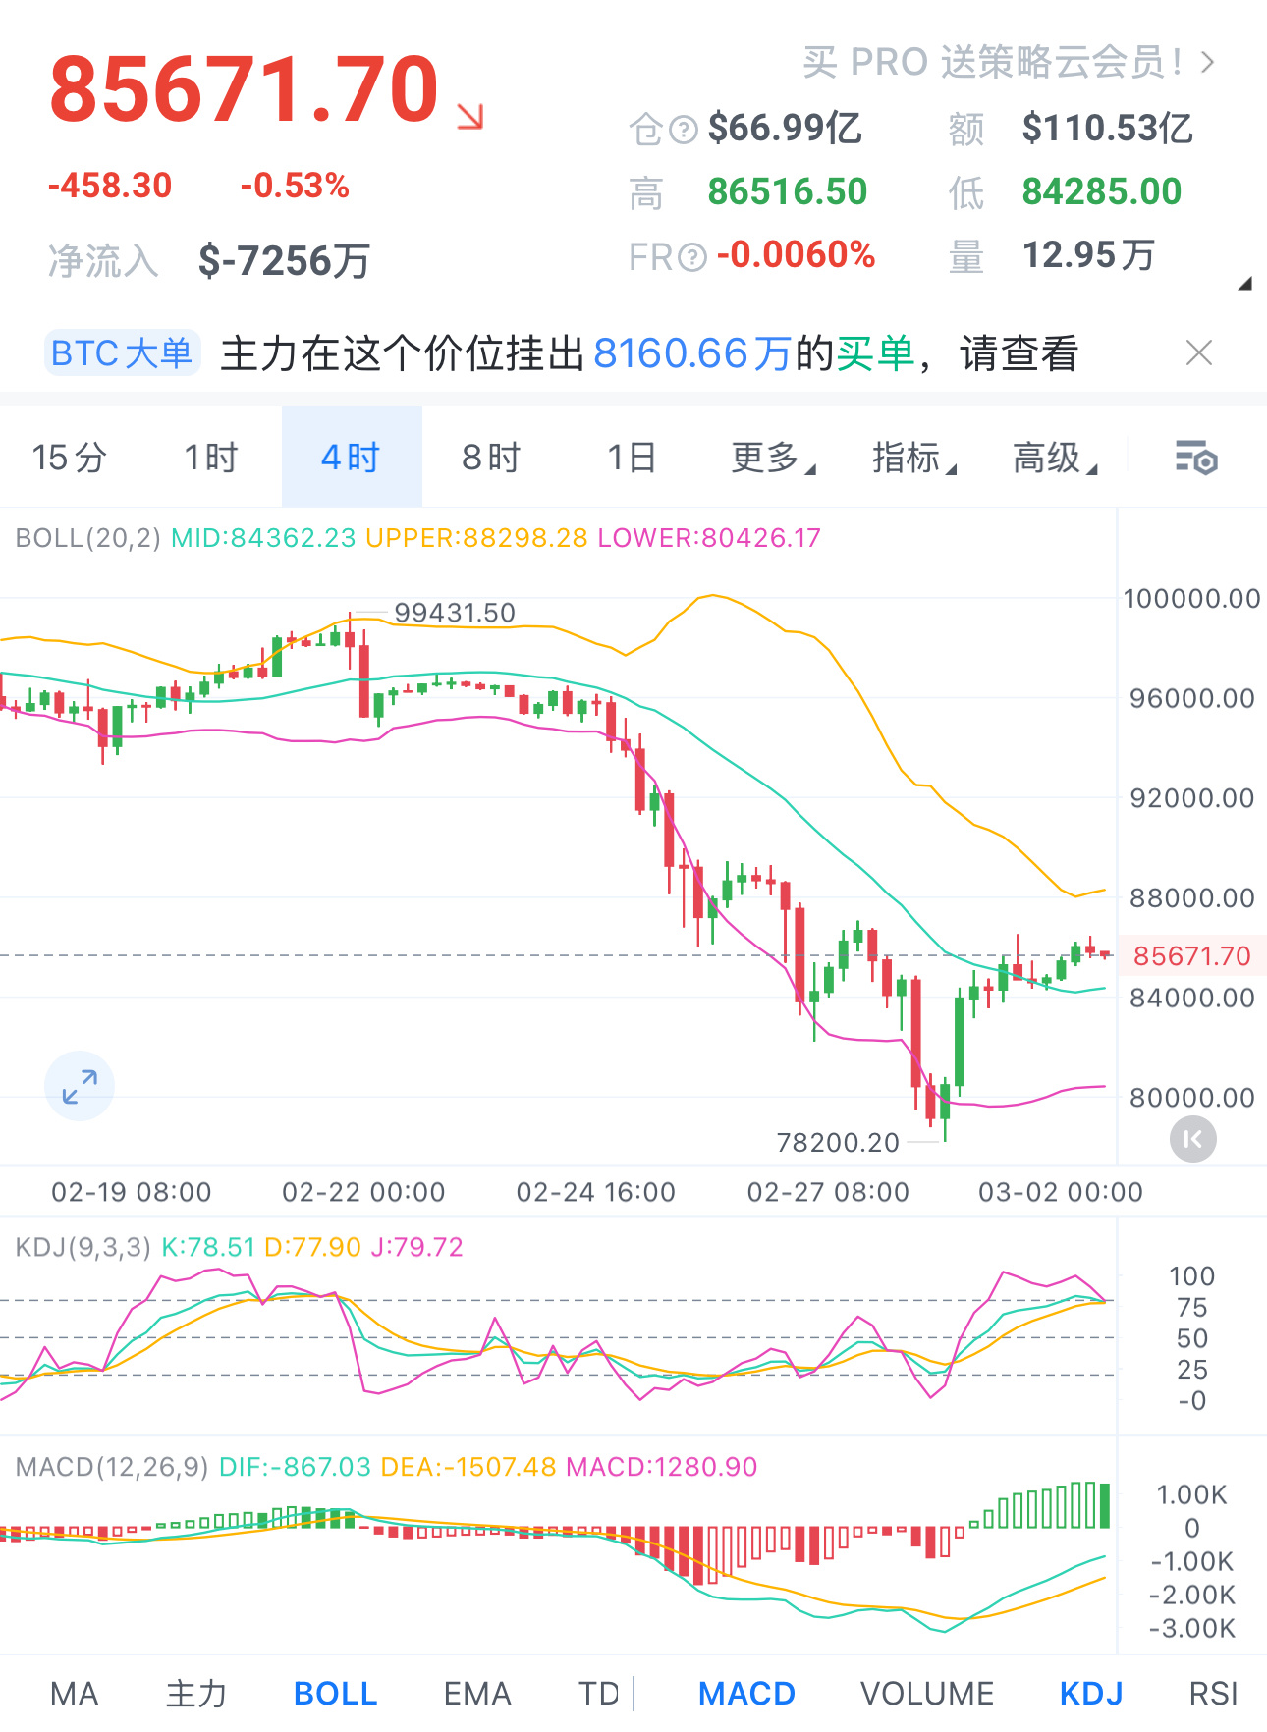Image resolution: width=1267 pixels, height=1732 pixels.
Task: Tap the volume value 12.95万
Action: (1088, 255)
